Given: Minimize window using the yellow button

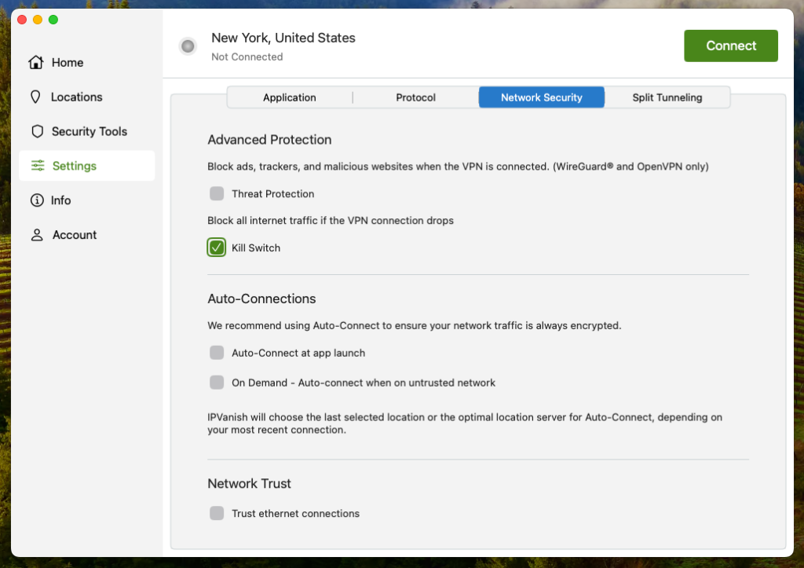Looking at the screenshot, I should (38, 20).
